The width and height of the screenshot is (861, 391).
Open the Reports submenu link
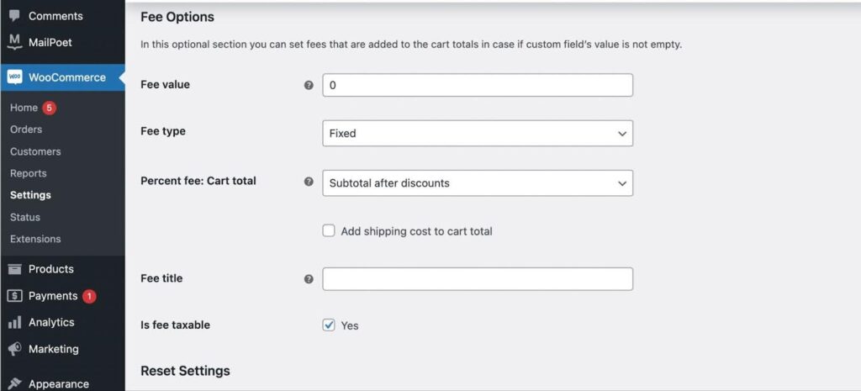pos(28,173)
